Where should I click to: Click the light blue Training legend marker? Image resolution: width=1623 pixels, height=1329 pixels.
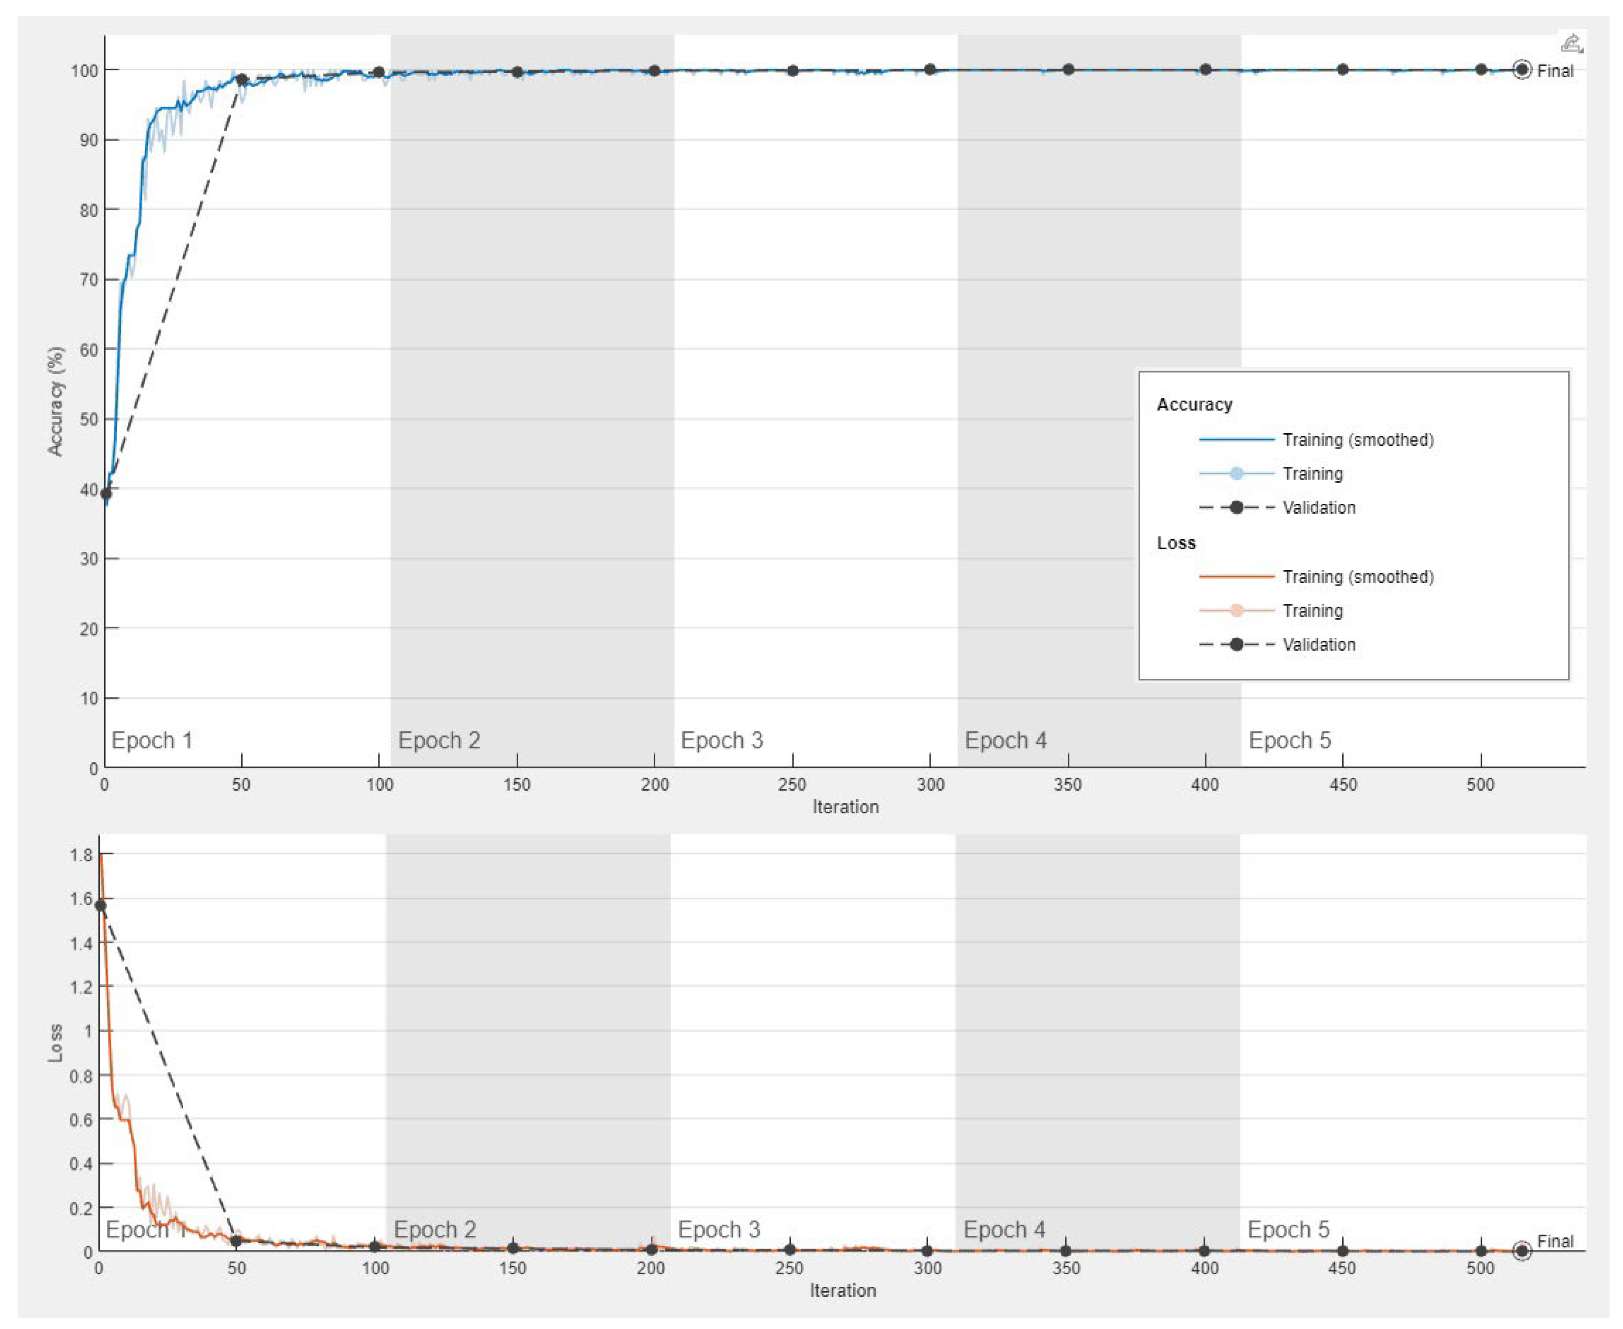point(1235,473)
